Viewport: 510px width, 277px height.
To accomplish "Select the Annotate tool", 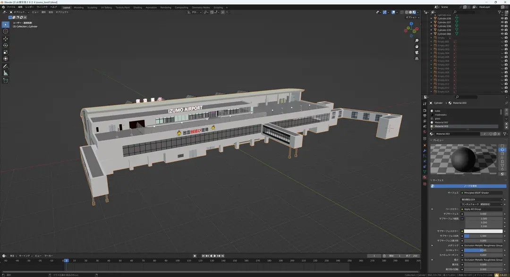I will tap(6, 67).
